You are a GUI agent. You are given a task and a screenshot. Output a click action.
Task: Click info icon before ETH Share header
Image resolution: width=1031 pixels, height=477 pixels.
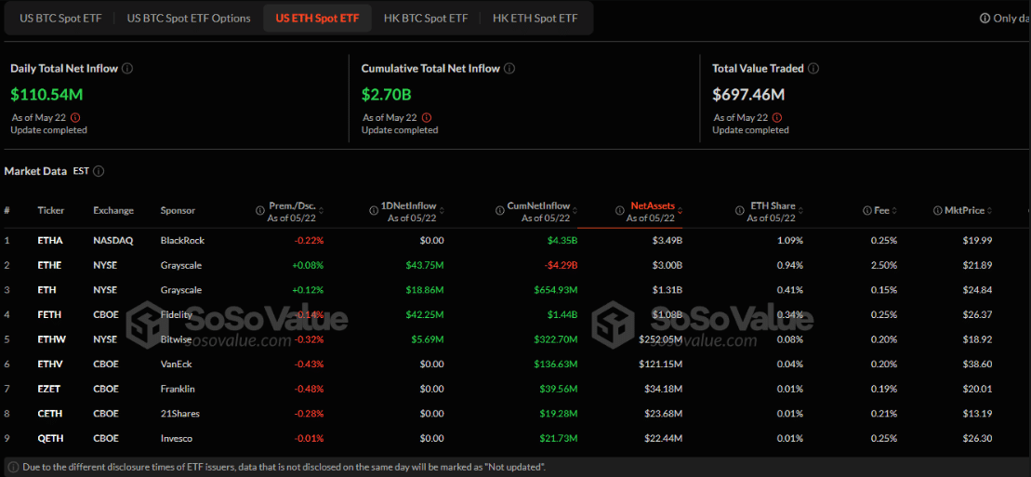pos(739,210)
